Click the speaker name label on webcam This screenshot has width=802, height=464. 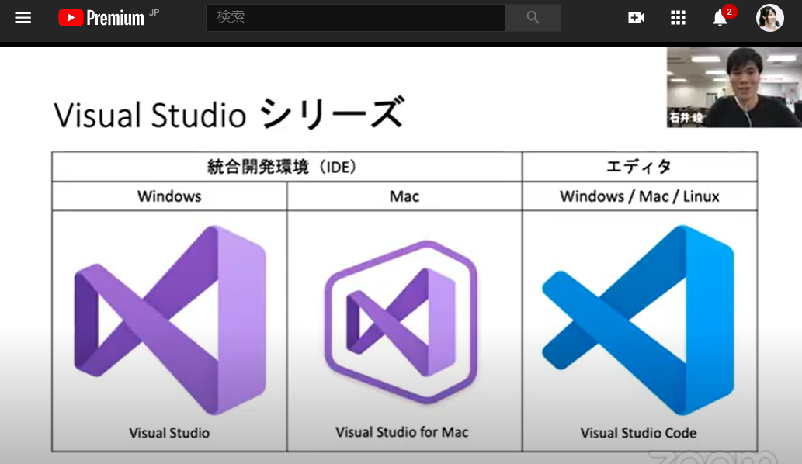point(686,118)
